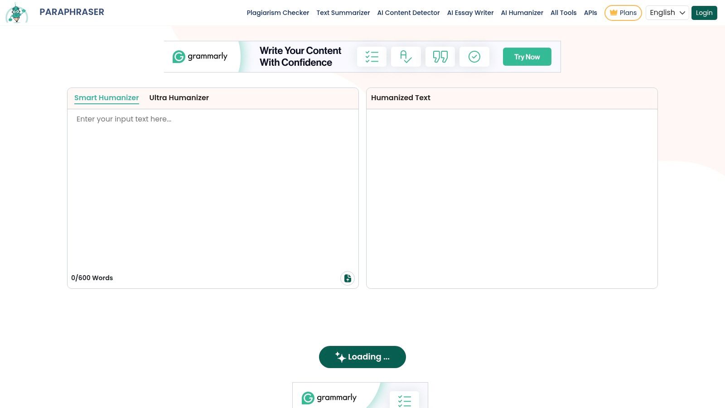725x408 pixels.
Task: Upload a document with the file upload icon
Action: click(x=348, y=278)
